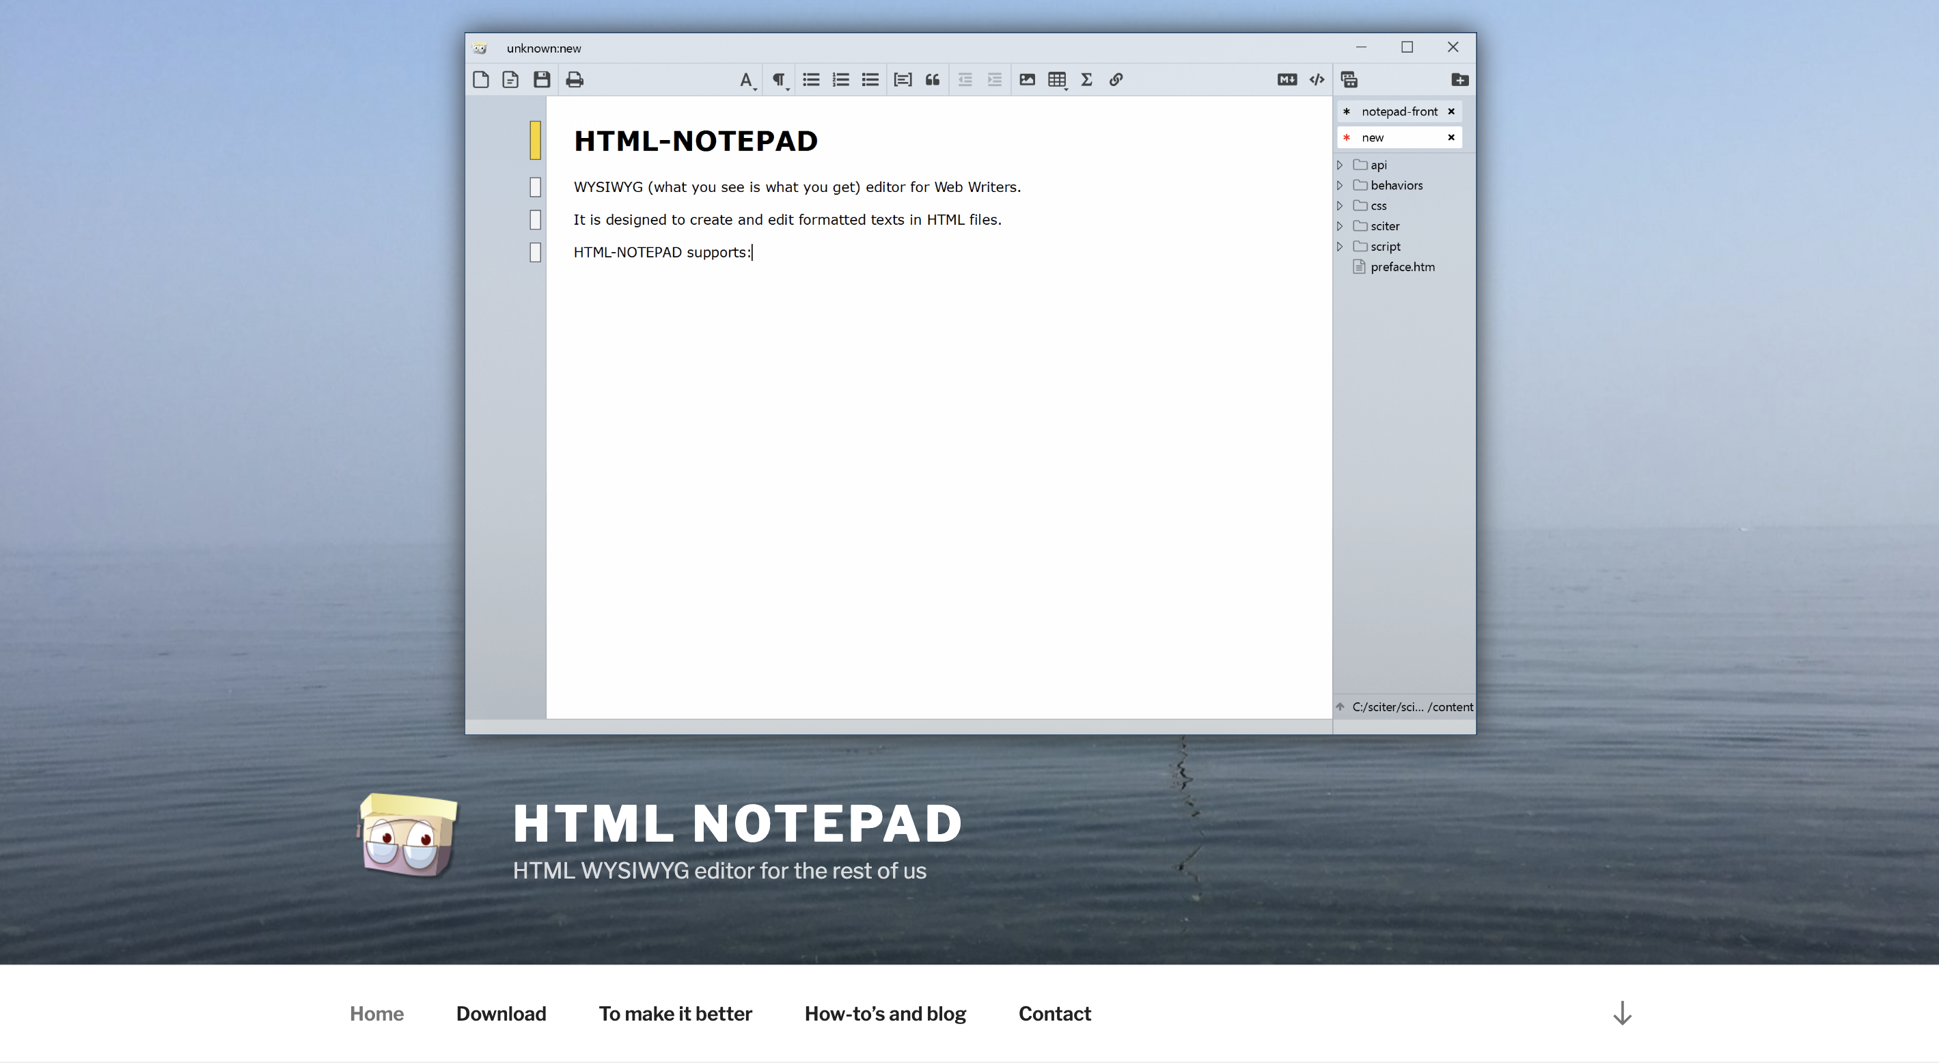The height and width of the screenshot is (1063, 1939).
Task: Click the Save document icon
Action: click(x=541, y=80)
